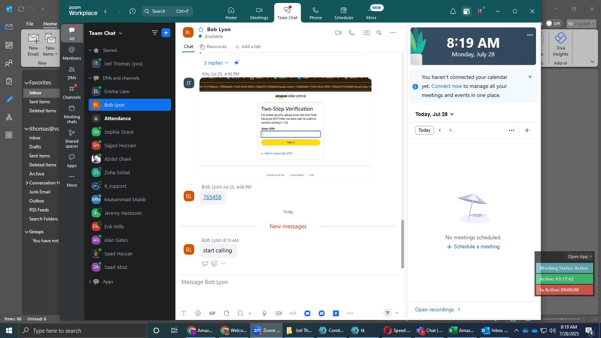Click the Windows Start button
Screen dimensions: 601x338
click(x=9, y=330)
